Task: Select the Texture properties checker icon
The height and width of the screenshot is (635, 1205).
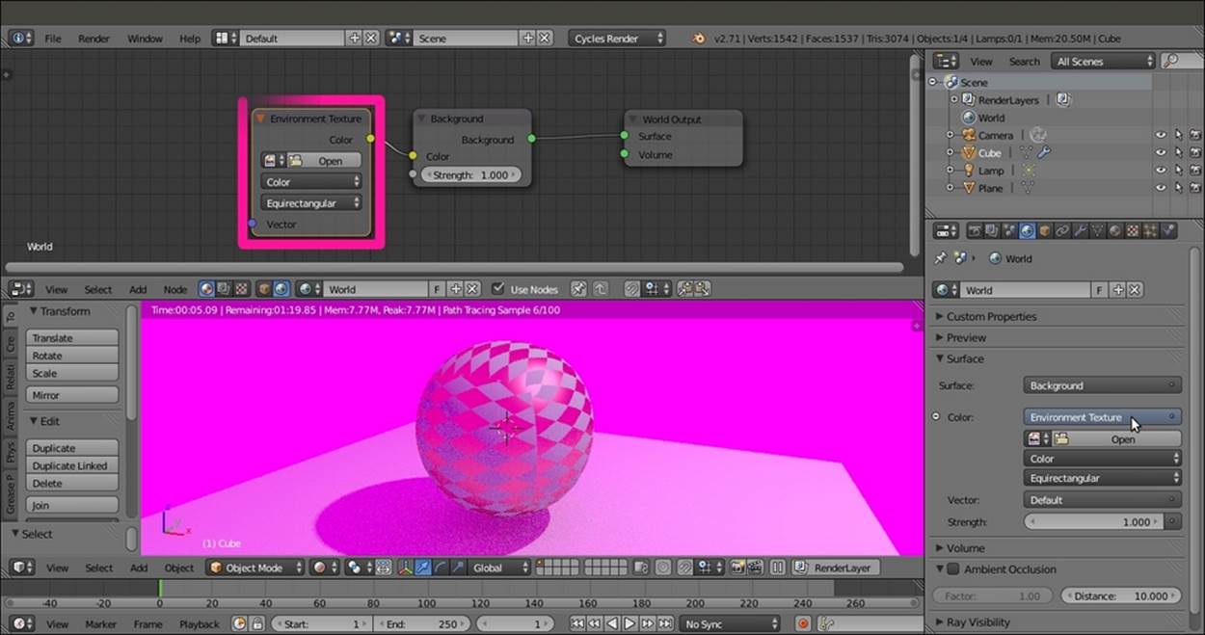Action: coord(1133,231)
